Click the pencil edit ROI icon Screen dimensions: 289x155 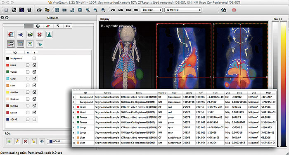[x=17, y=141]
